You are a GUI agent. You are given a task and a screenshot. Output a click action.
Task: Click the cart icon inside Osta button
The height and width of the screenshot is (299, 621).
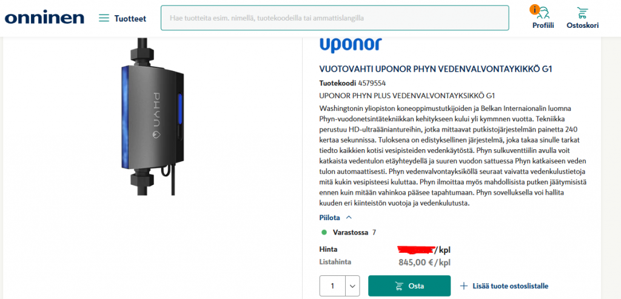(398, 286)
